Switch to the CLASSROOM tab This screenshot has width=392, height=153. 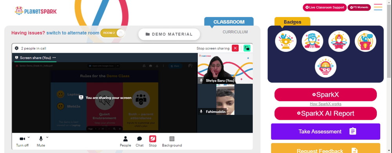pyautogui.click(x=229, y=22)
